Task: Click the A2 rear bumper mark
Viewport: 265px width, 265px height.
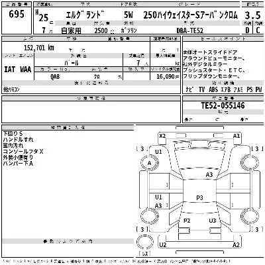Action: pos(236,244)
